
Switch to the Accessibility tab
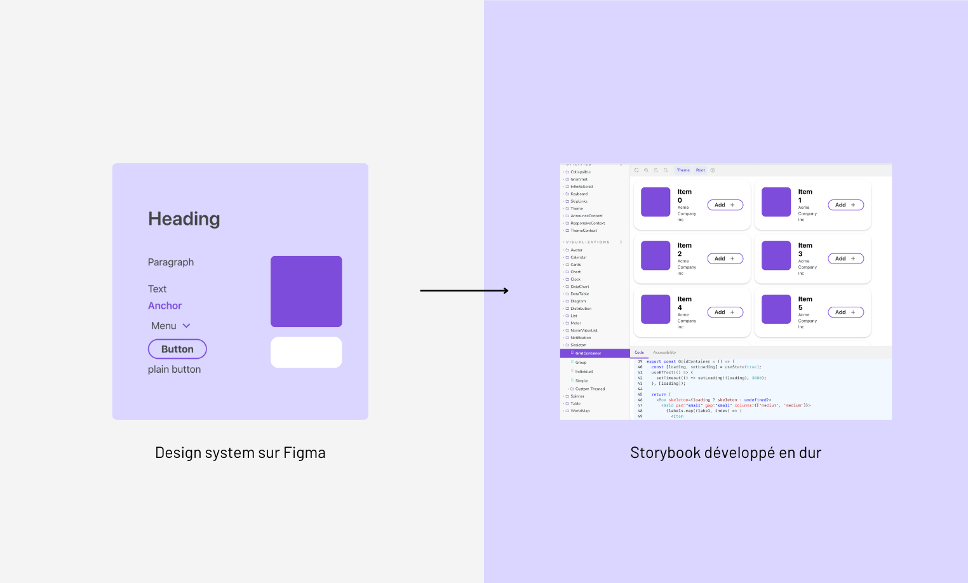click(664, 352)
